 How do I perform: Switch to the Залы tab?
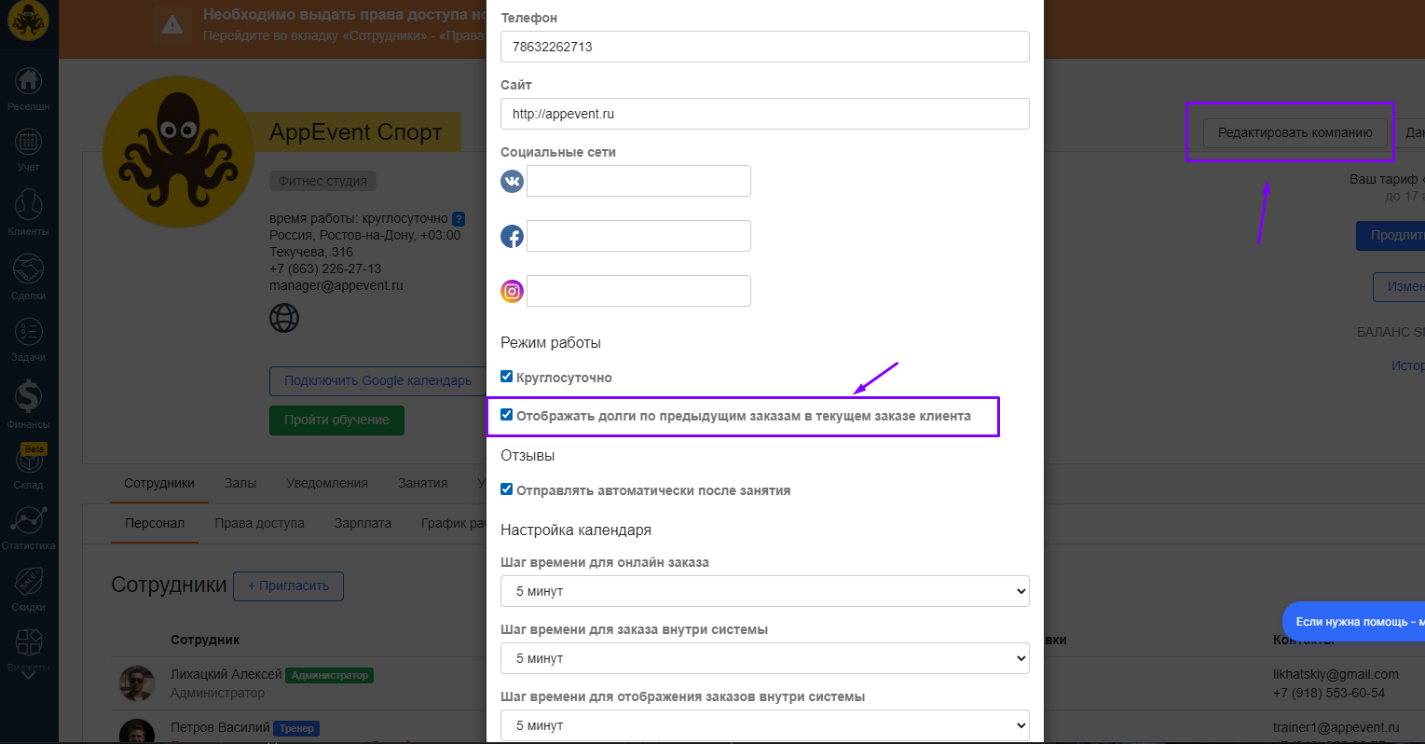(x=240, y=483)
